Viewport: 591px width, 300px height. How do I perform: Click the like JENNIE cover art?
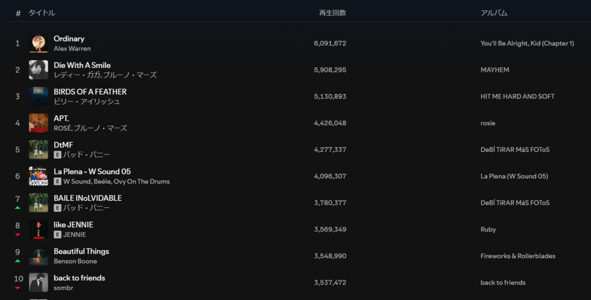pos(39,229)
